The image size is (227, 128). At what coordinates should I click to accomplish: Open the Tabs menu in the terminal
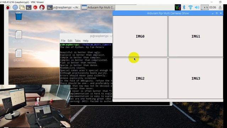click(x=78, y=41)
